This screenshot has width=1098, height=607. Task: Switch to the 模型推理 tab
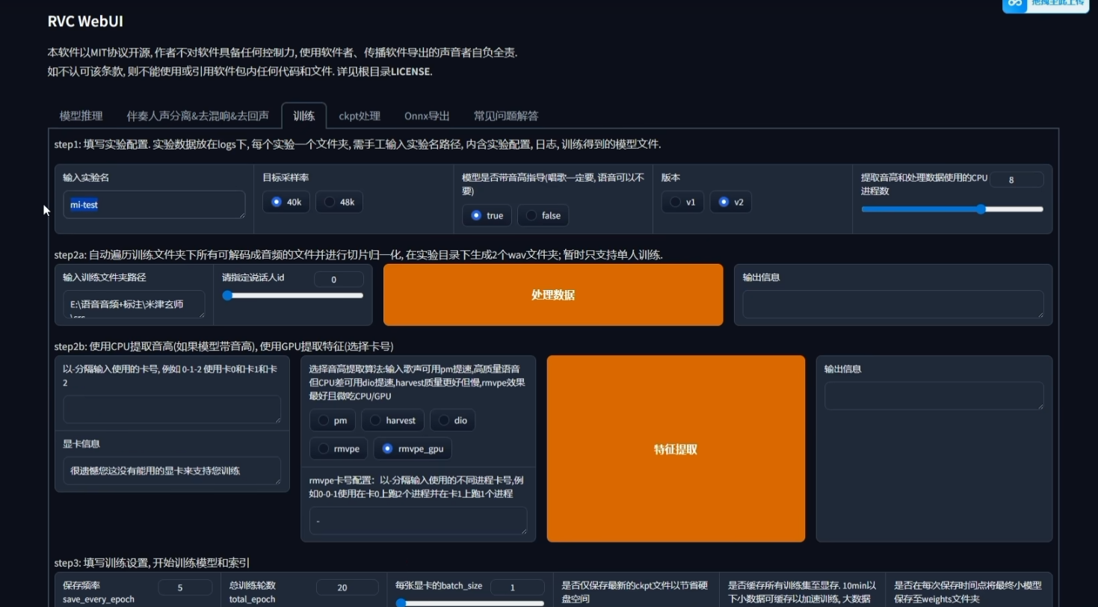pos(81,116)
